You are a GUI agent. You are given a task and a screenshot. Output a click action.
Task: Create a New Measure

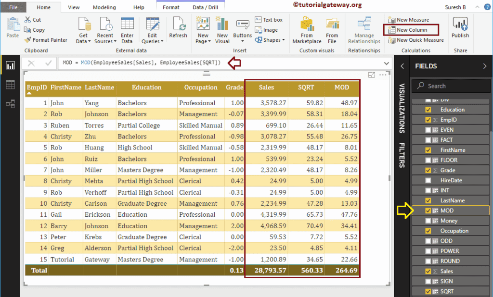414,19
